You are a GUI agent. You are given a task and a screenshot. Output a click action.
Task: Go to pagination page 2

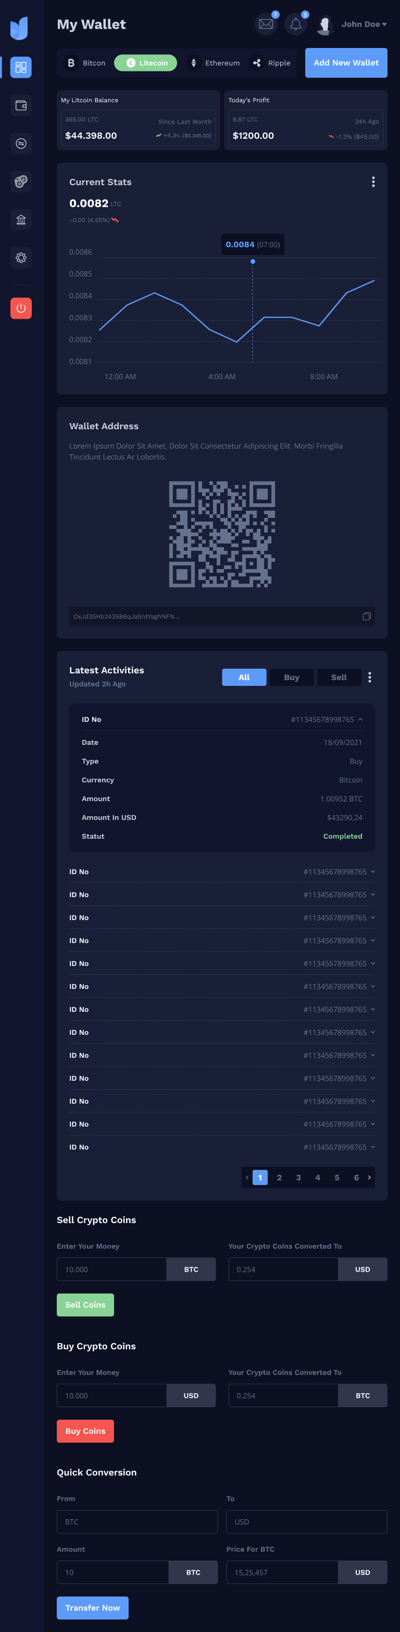tap(279, 1177)
